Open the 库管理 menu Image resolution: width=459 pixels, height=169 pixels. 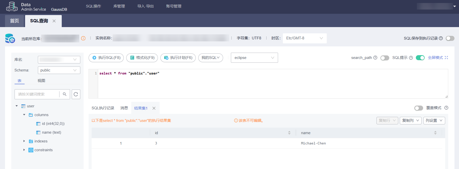click(119, 6)
